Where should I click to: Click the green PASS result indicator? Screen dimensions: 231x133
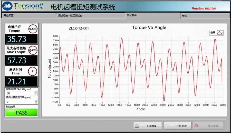pos(22,112)
